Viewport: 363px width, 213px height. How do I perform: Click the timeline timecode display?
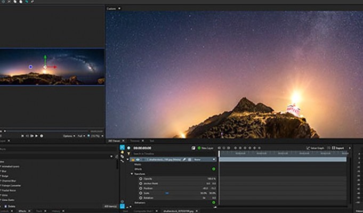click(x=142, y=148)
